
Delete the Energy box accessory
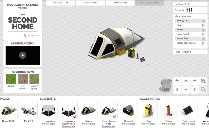tap(203, 21)
